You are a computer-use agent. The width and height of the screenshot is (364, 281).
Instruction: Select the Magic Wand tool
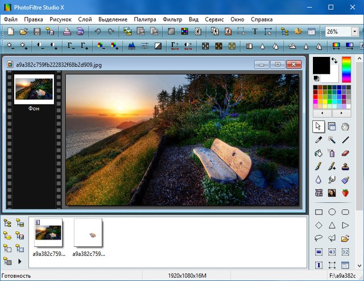(x=332, y=139)
